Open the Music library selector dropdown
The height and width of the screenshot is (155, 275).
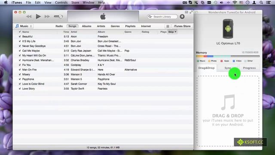tap(24, 26)
